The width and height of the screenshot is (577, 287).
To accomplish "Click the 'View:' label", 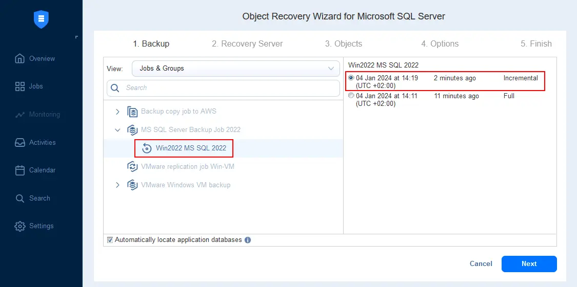I will pos(115,69).
